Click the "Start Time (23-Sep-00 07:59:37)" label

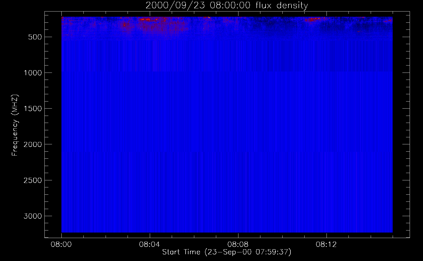227,252
